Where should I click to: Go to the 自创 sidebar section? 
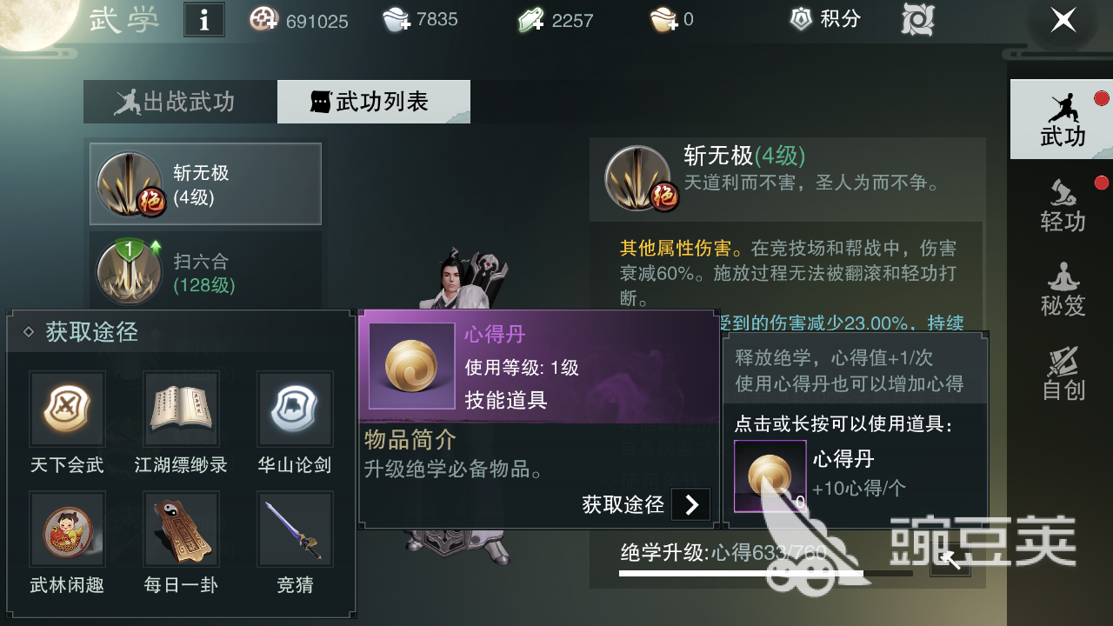point(1063,374)
